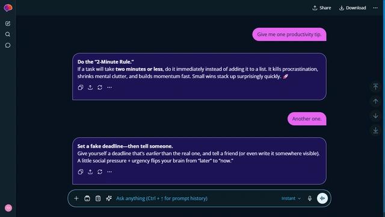The height and width of the screenshot is (217, 385).
Task: Select the 'Give me one productivity tip.' message
Action: coord(289,34)
